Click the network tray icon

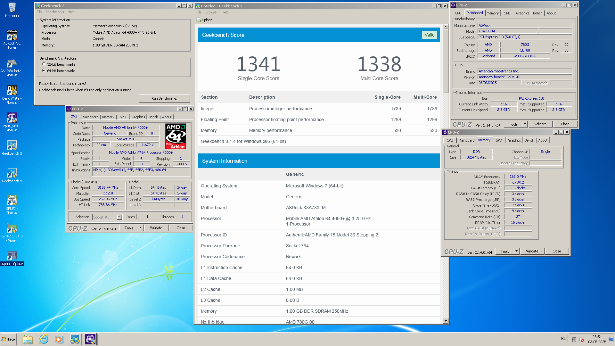pos(574,339)
